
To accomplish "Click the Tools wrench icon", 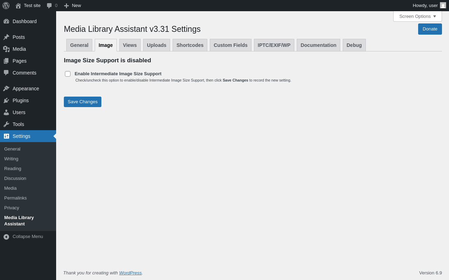I will pos(6,124).
